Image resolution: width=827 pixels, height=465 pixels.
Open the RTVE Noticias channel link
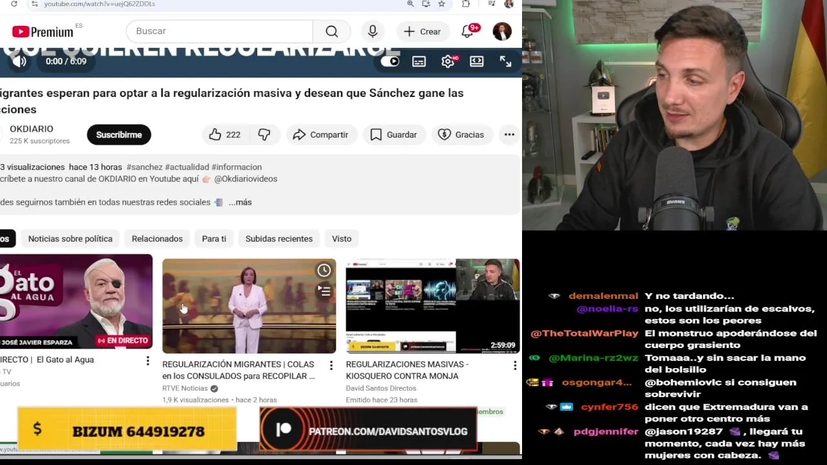(x=185, y=388)
